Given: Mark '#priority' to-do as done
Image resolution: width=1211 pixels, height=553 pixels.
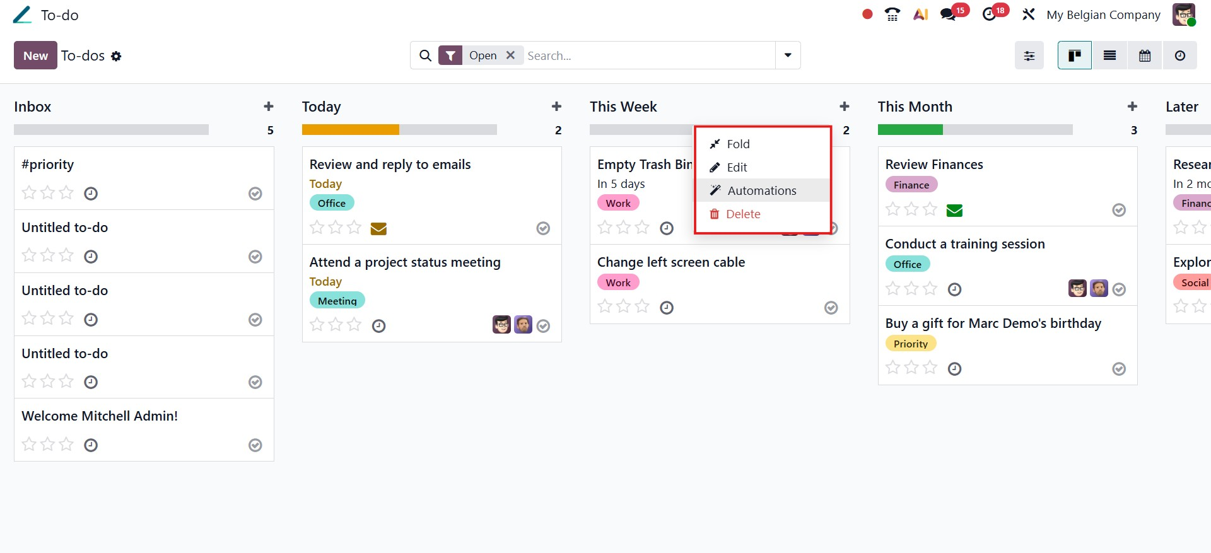Looking at the screenshot, I should [255, 194].
